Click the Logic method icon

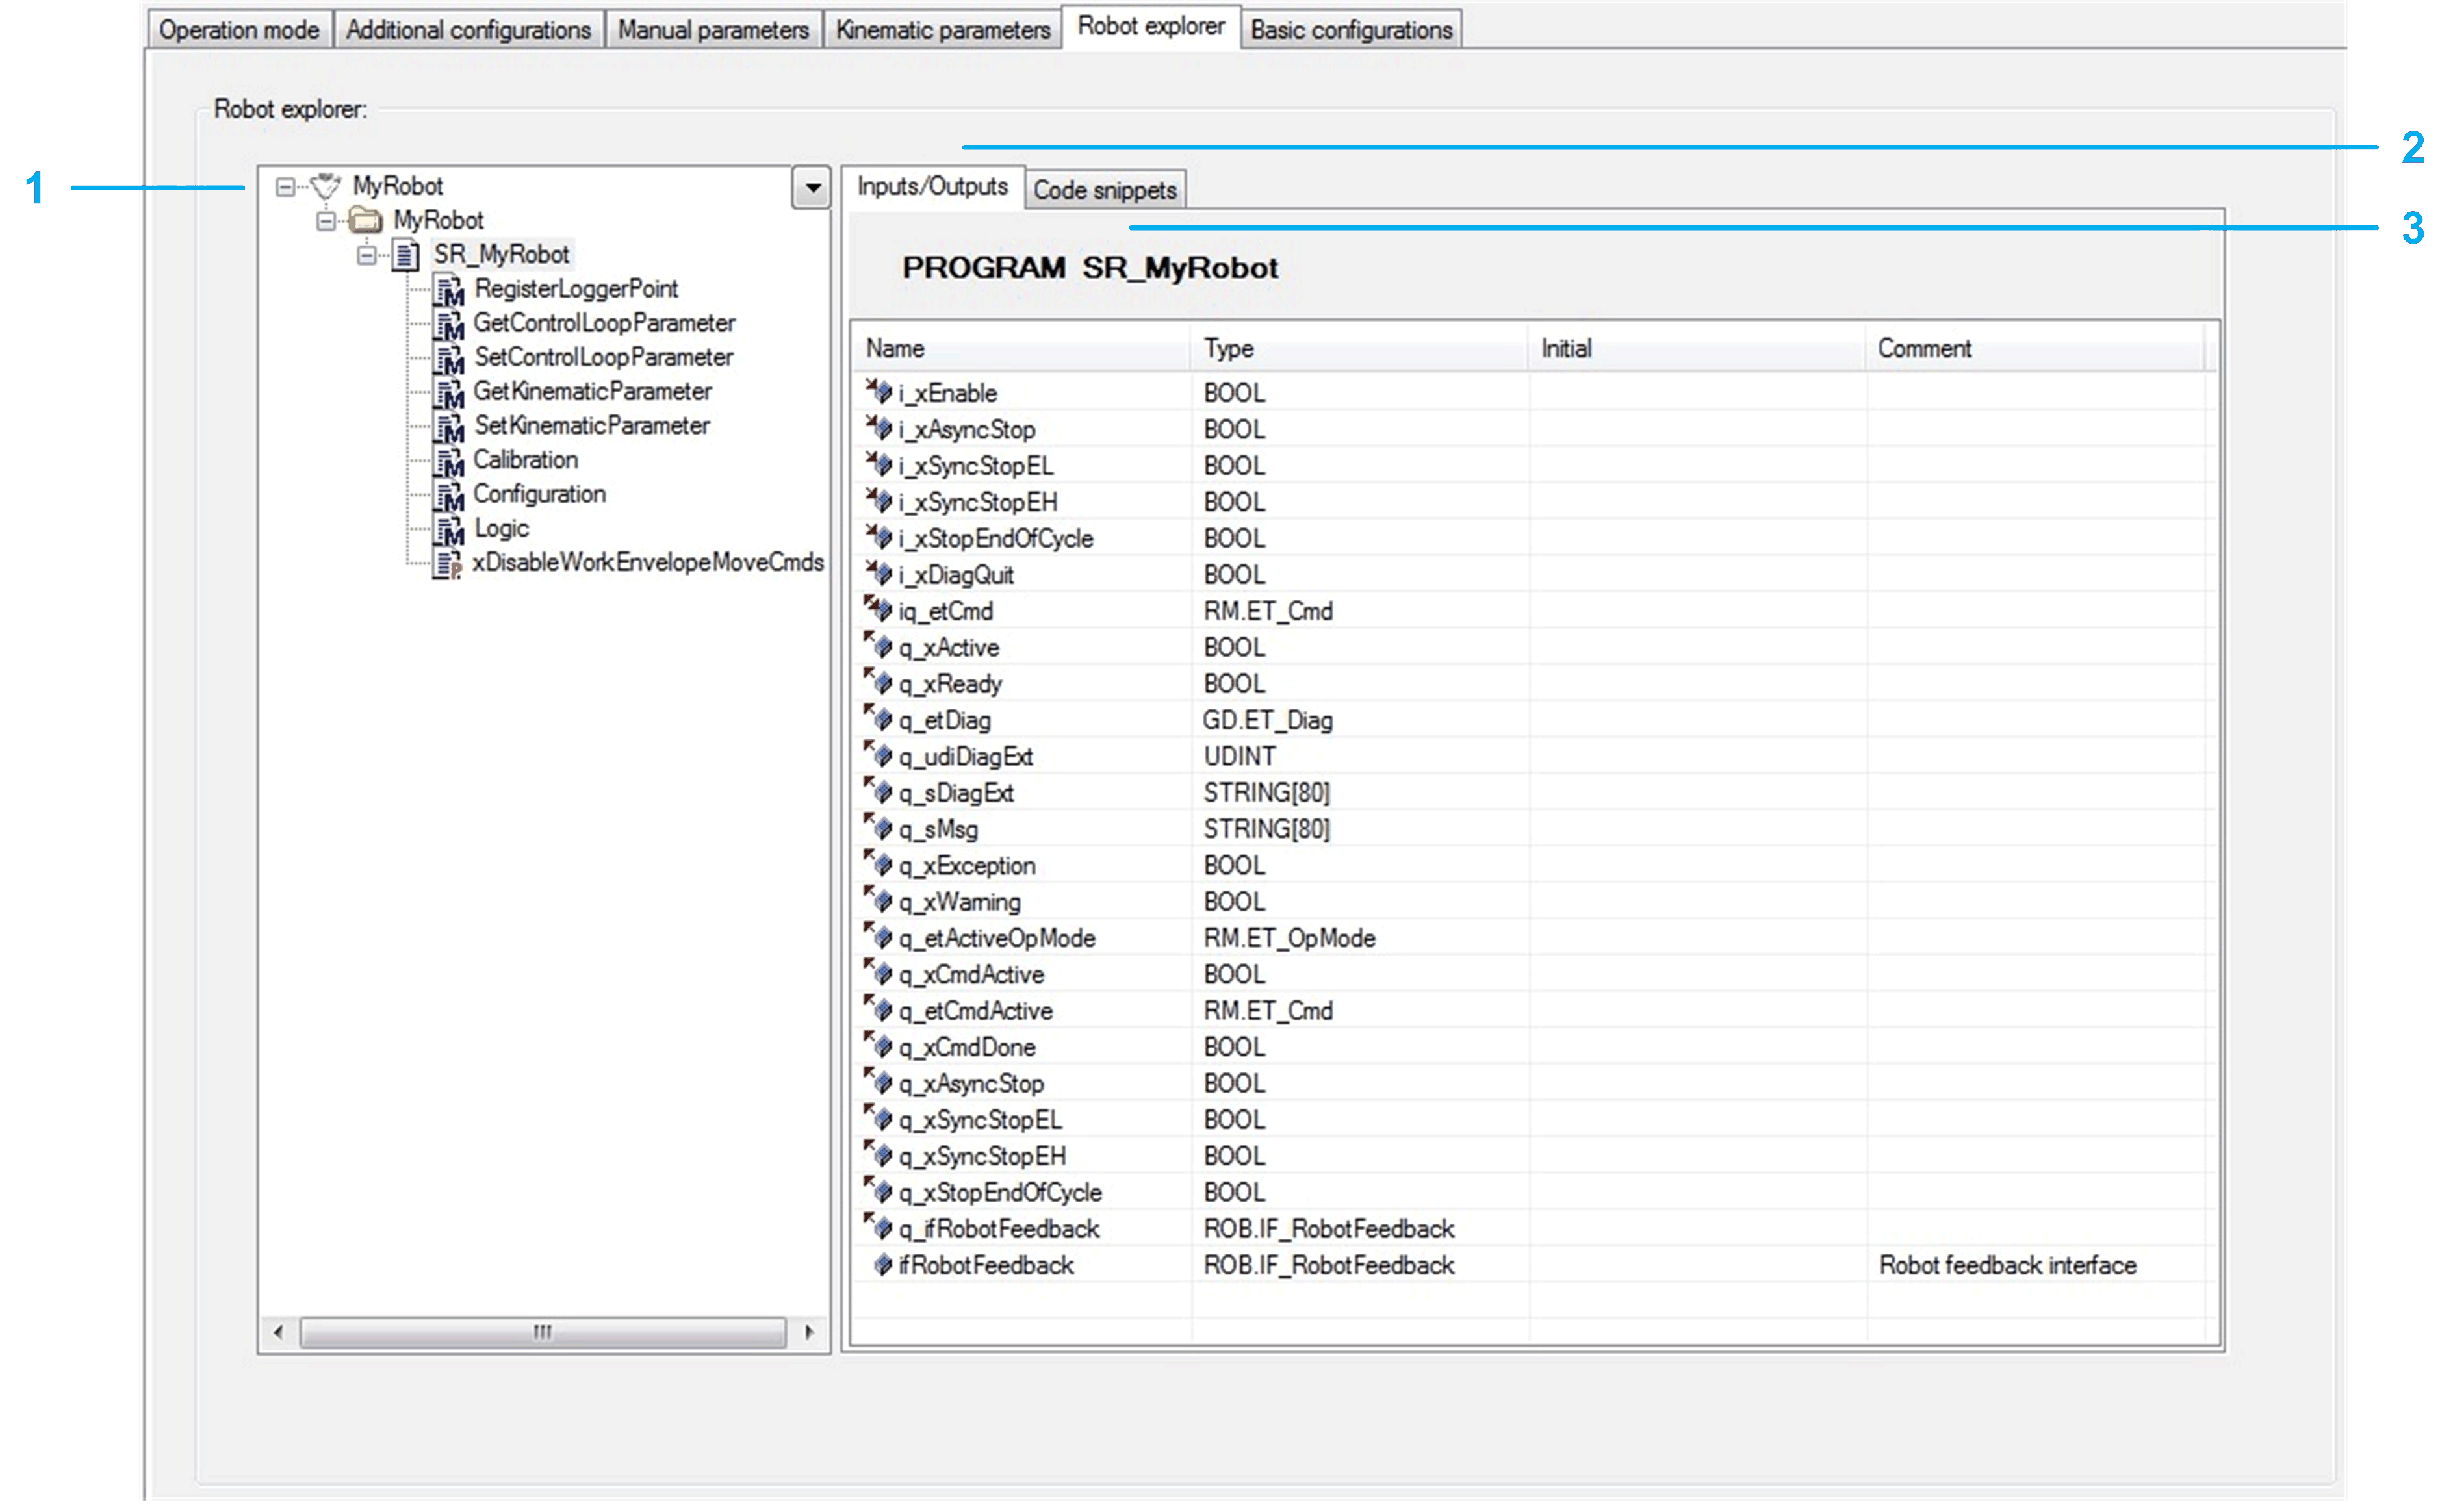[x=449, y=529]
